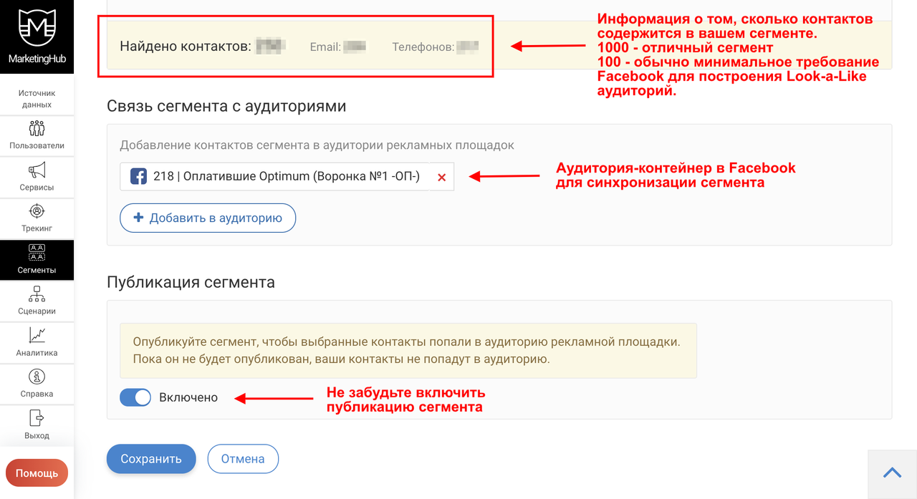Open Сценарии flowchart icon in sidebar
Image resolution: width=917 pixels, height=499 pixels.
[37, 294]
